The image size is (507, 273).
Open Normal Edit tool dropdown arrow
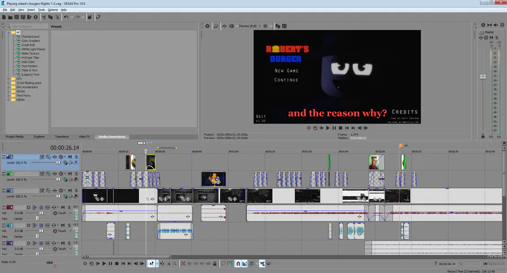click(x=157, y=263)
